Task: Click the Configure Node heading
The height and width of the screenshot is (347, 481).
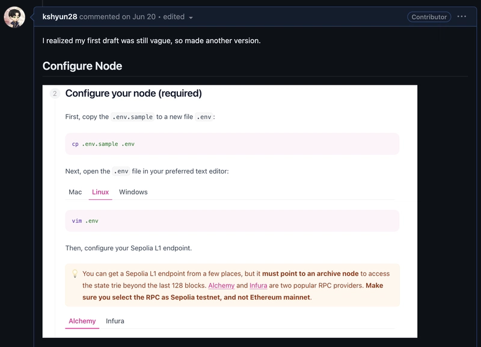Action: pos(82,66)
